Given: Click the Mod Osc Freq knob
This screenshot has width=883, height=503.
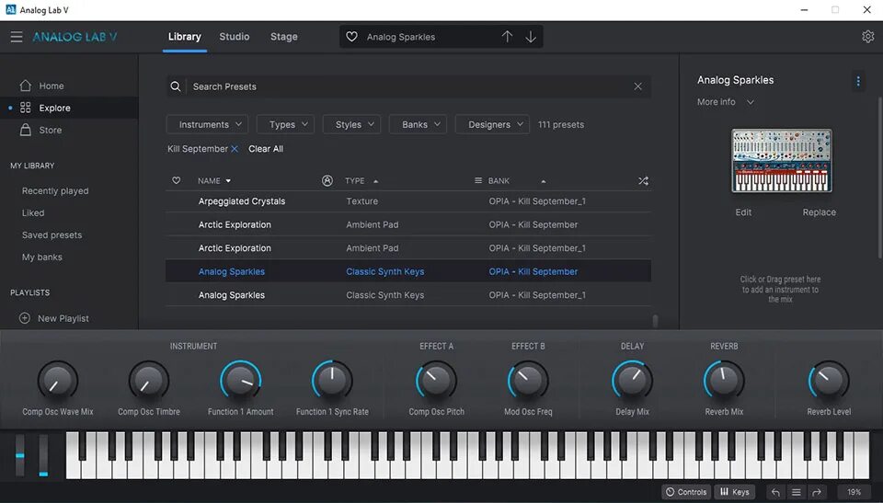Looking at the screenshot, I should (x=528, y=381).
